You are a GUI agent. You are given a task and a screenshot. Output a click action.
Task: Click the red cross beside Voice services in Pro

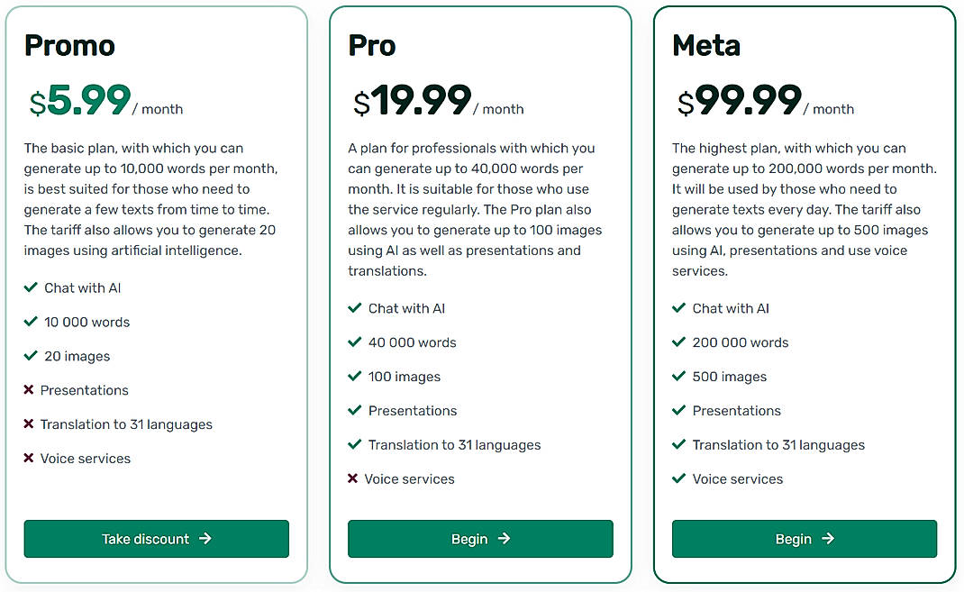354,478
